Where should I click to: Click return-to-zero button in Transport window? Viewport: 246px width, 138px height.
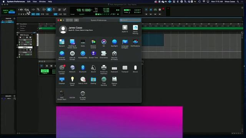point(47,66)
